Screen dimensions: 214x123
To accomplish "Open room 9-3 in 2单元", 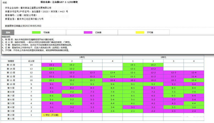I will (x=173, y=84).
